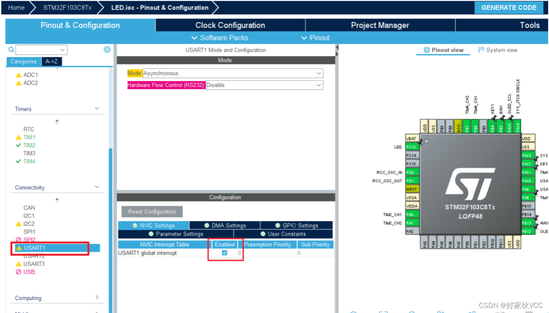Viewport: 549px width, 313px height.
Task: Click the Preemption Priority column header
Action: point(267,244)
